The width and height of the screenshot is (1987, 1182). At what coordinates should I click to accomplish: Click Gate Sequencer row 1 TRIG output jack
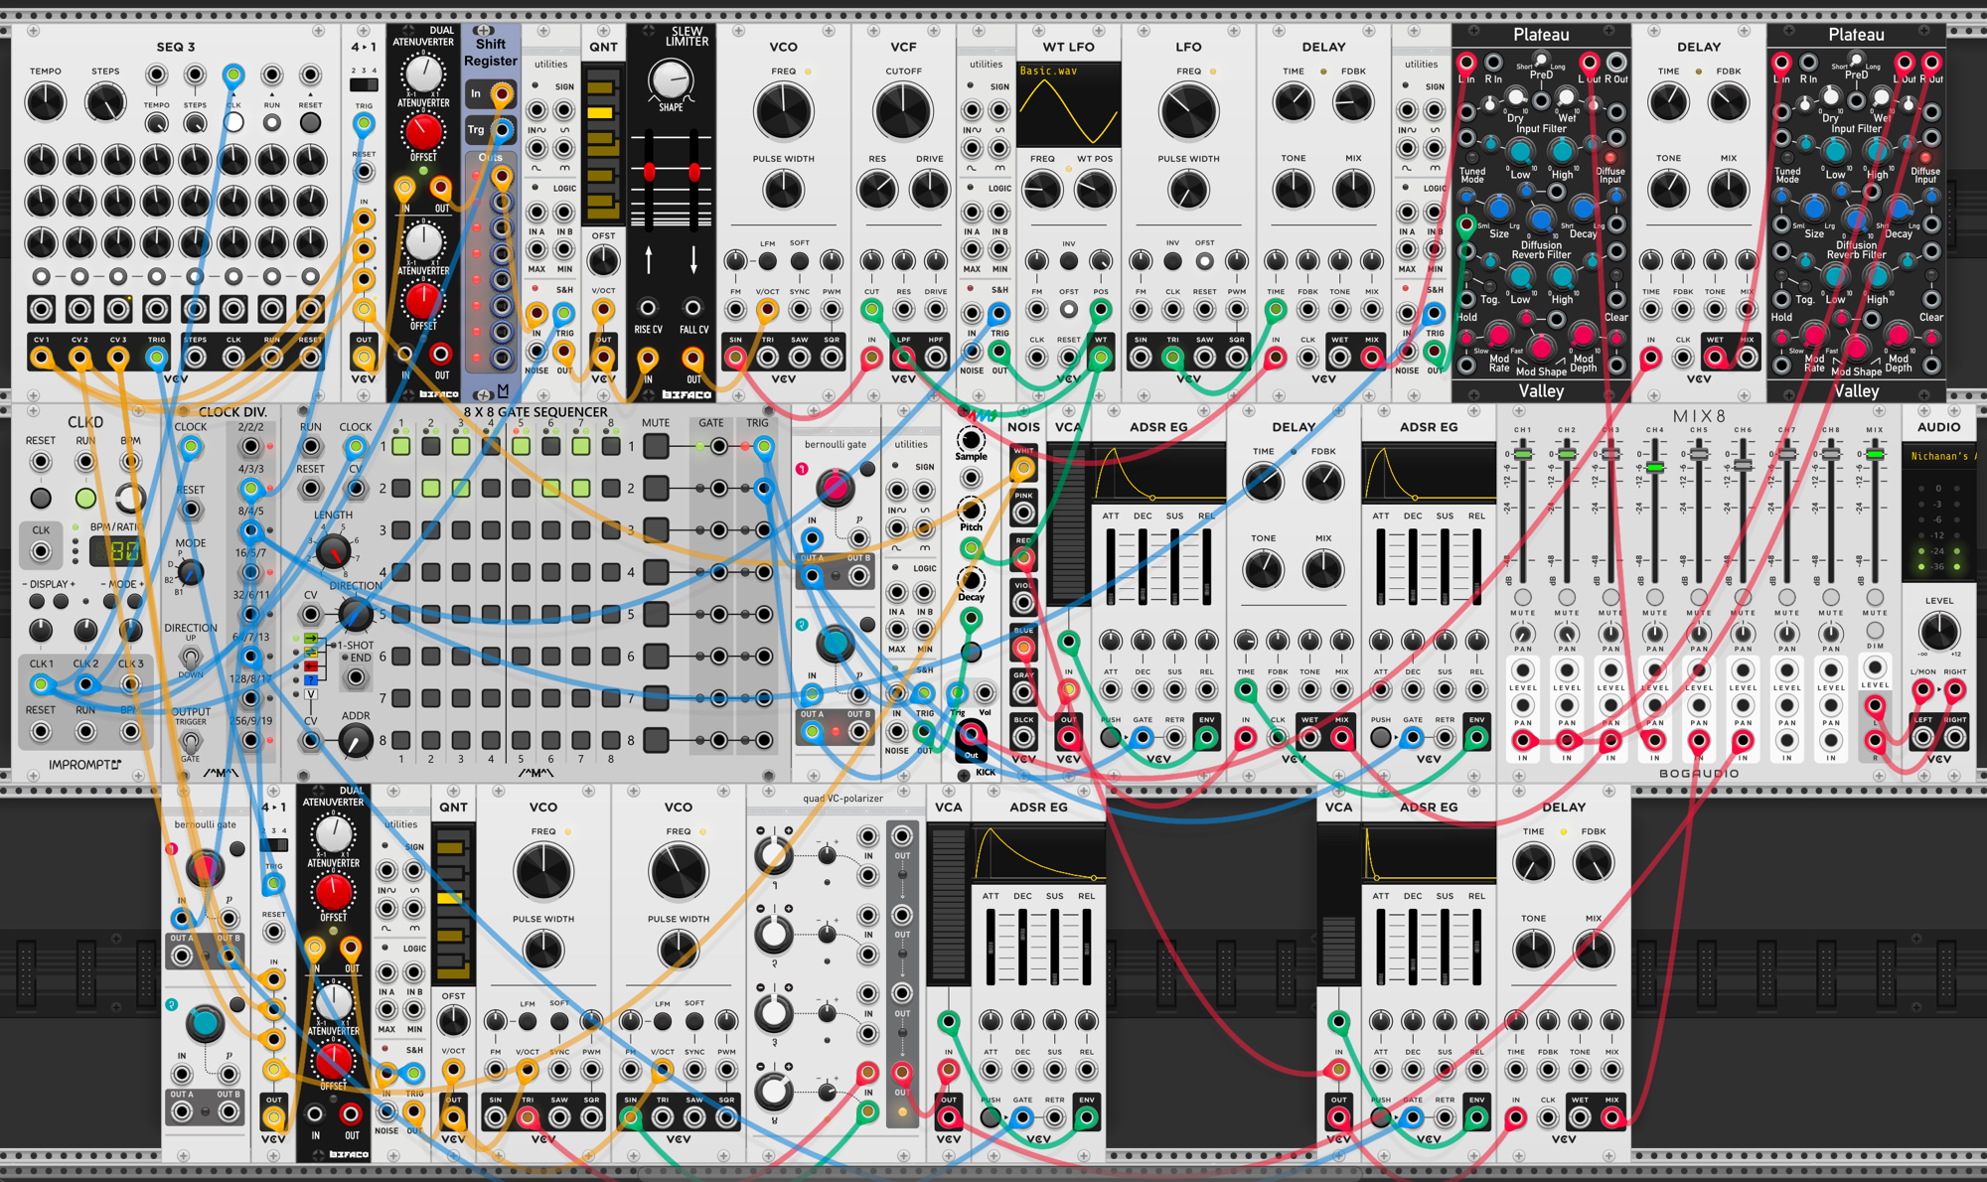(x=763, y=447)
